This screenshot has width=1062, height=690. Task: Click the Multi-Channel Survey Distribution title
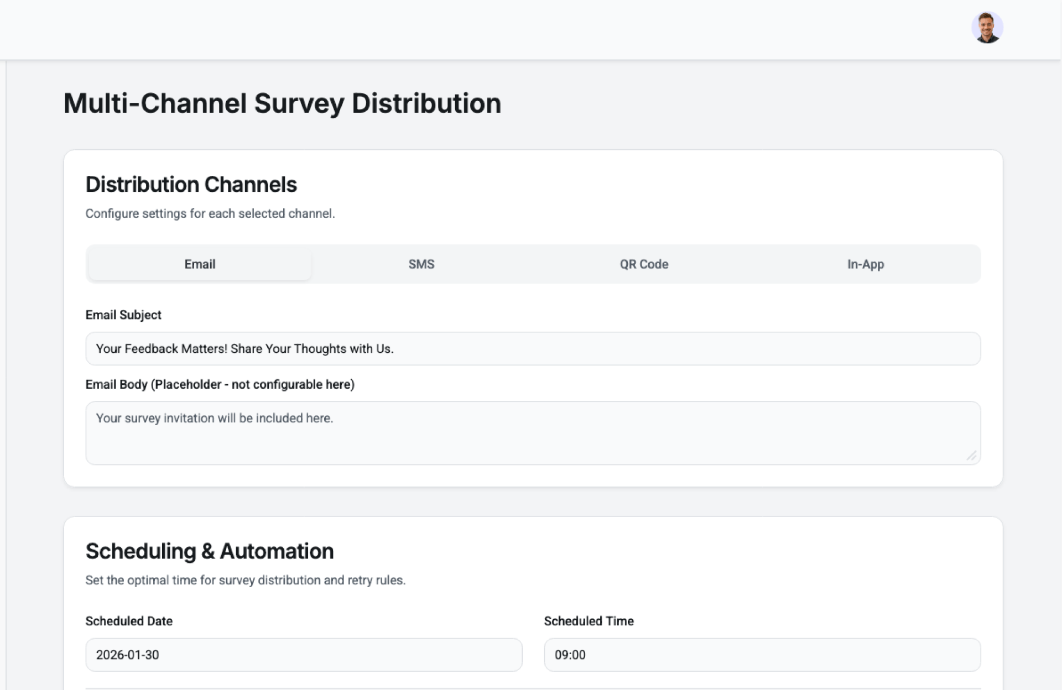point(282,103)
